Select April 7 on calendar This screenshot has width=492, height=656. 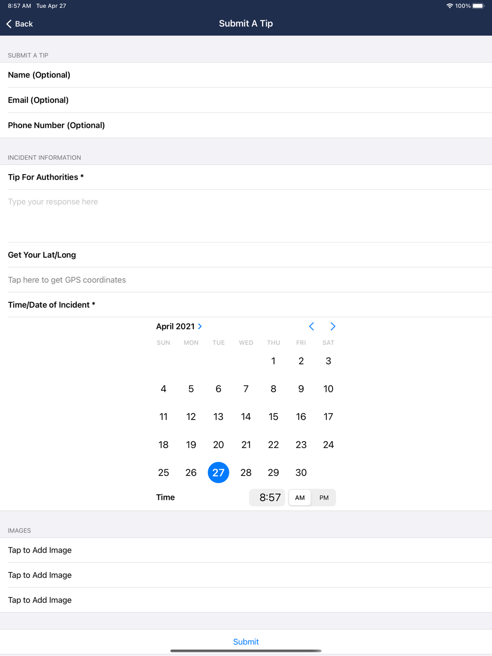click(246, 389)
